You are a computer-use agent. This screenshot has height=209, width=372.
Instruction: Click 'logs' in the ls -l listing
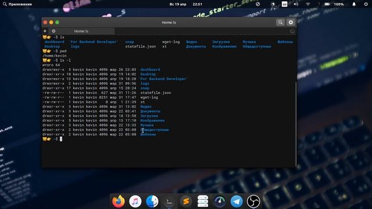[x=145, y=84]
